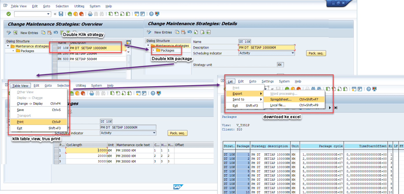Choose Print from Table View menu
Screen dimensions: 404x194
(20, 122)
